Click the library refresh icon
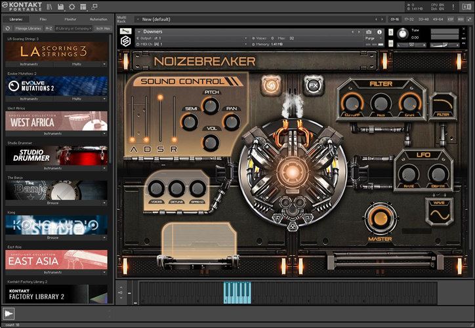The height and width of the screenshot is (328, 475). pos(6,29)
